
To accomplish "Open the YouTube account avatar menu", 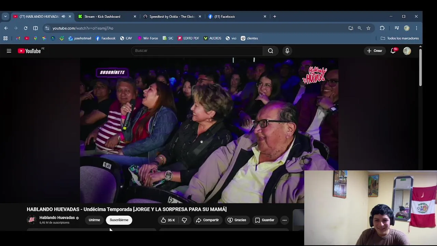I will [407, 51].
